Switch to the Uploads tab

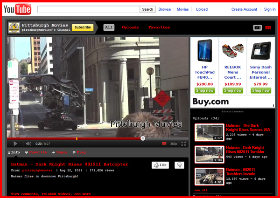tap(130, 27)
